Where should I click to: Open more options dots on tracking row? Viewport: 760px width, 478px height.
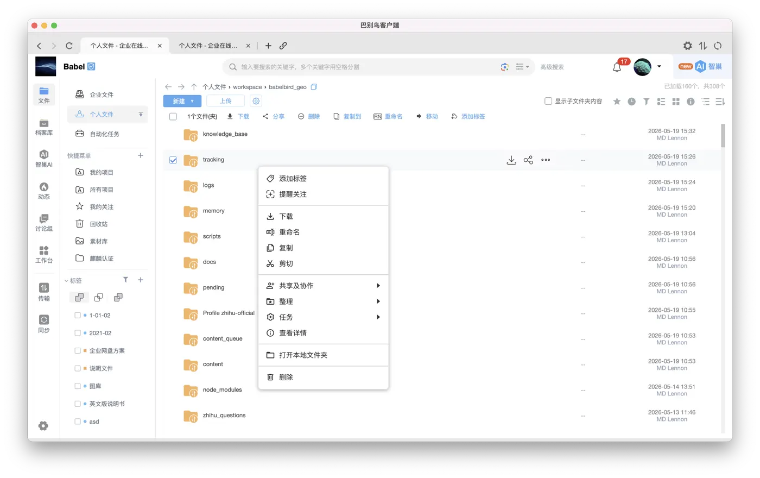[x=546, y=160]
